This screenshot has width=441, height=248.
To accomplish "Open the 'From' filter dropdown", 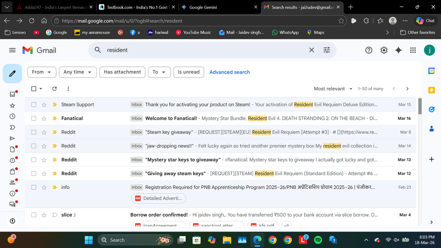I will (x=42, y=72).
